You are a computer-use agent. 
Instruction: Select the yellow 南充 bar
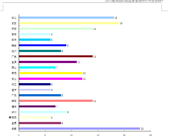tap(50, 73)
